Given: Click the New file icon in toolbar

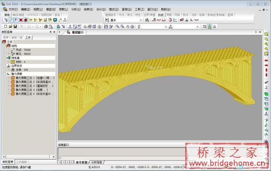Looking at the screenshot, I should (6, 26).
